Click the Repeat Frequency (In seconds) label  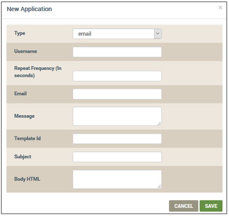[x=38, y=72]
